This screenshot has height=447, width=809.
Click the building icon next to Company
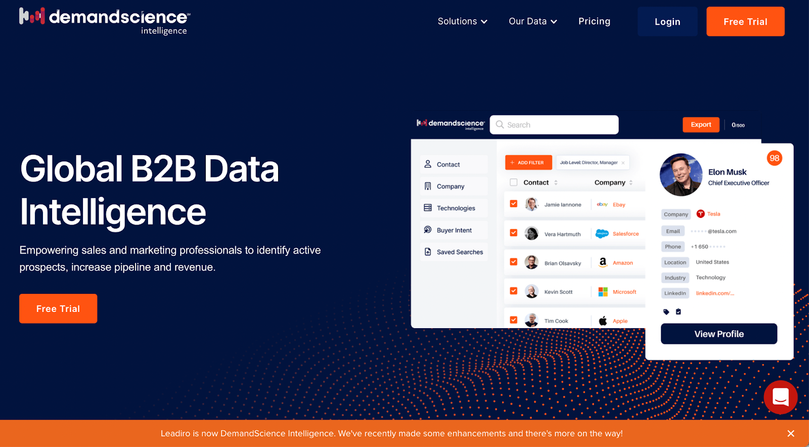[428, 186]
